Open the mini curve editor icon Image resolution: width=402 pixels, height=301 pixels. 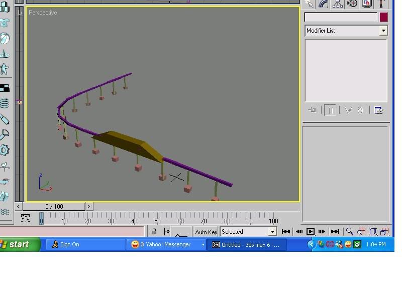coord(25,218)
